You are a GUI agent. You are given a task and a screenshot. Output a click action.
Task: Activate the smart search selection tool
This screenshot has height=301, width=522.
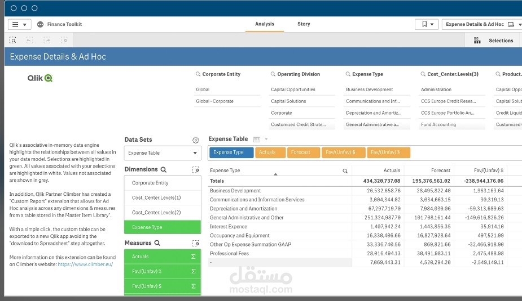(x=12, y=41)
